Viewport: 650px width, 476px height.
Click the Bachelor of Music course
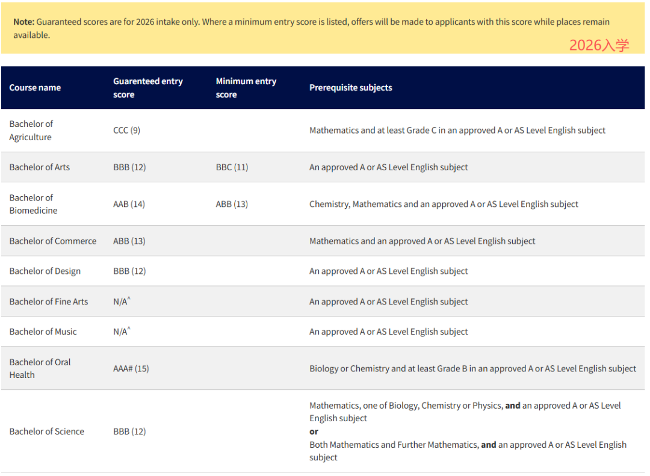point(43,332)
